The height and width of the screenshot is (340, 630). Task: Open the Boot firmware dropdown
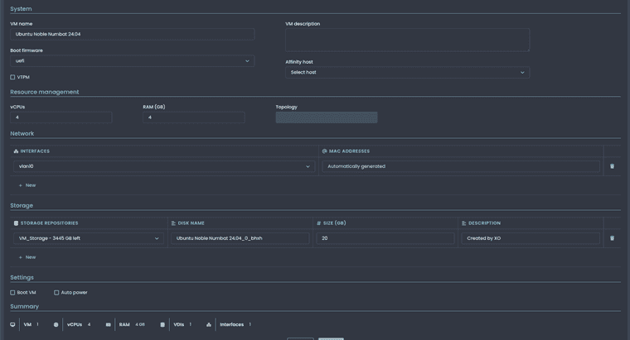point(132,61)
